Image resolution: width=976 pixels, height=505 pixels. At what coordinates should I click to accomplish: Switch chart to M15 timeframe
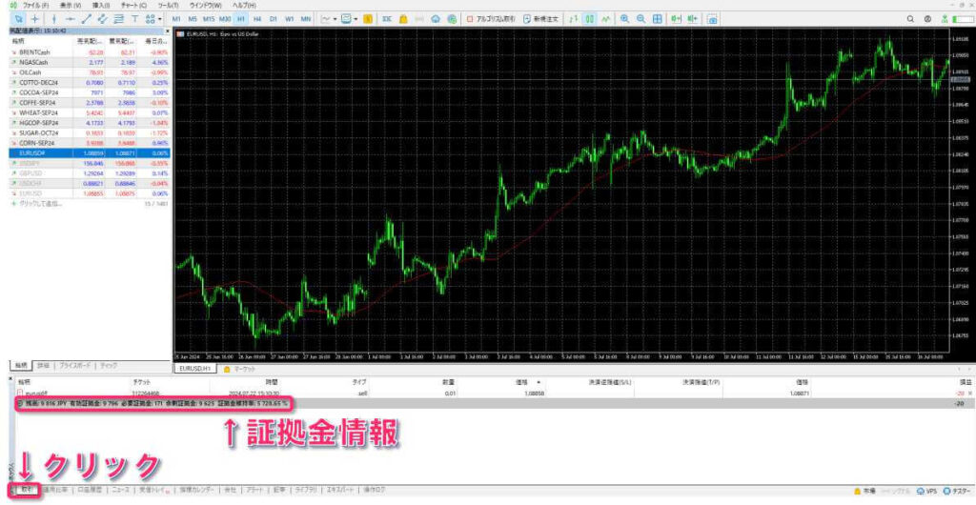tap(209, 19)
